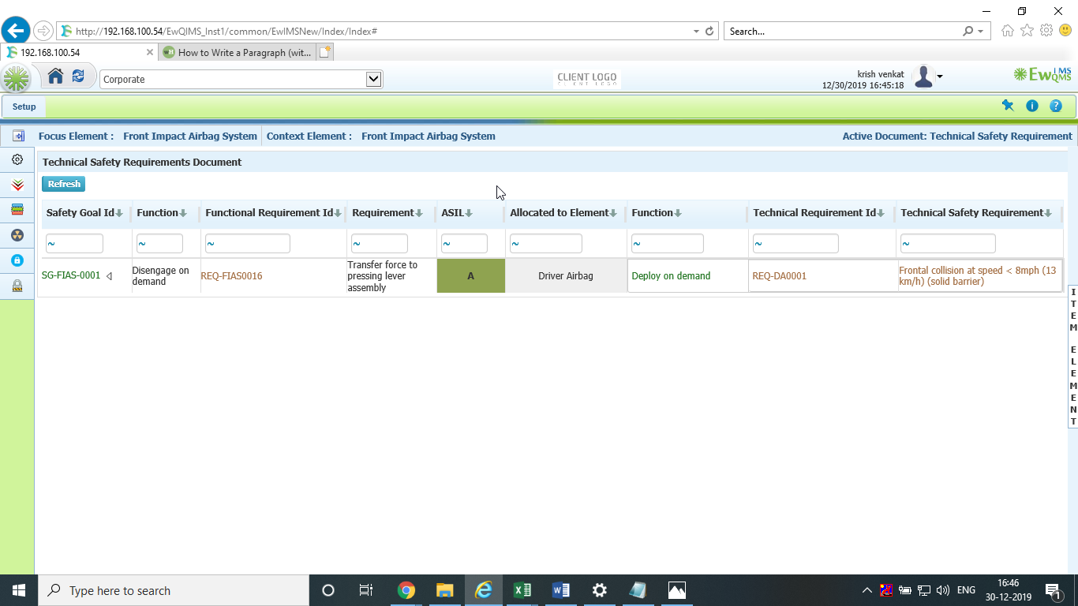
Task: Click the Refresh button
Action: pyautogui.click(x=64, y=184)
